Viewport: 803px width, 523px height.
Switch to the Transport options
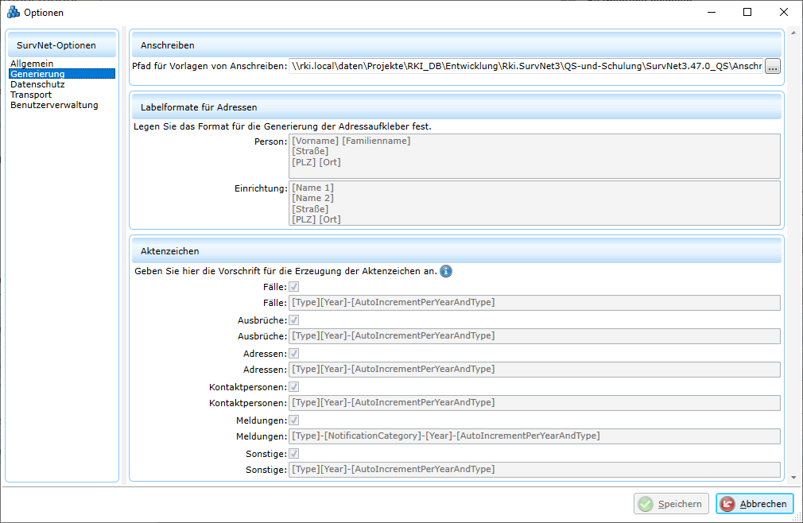point(31,95)
